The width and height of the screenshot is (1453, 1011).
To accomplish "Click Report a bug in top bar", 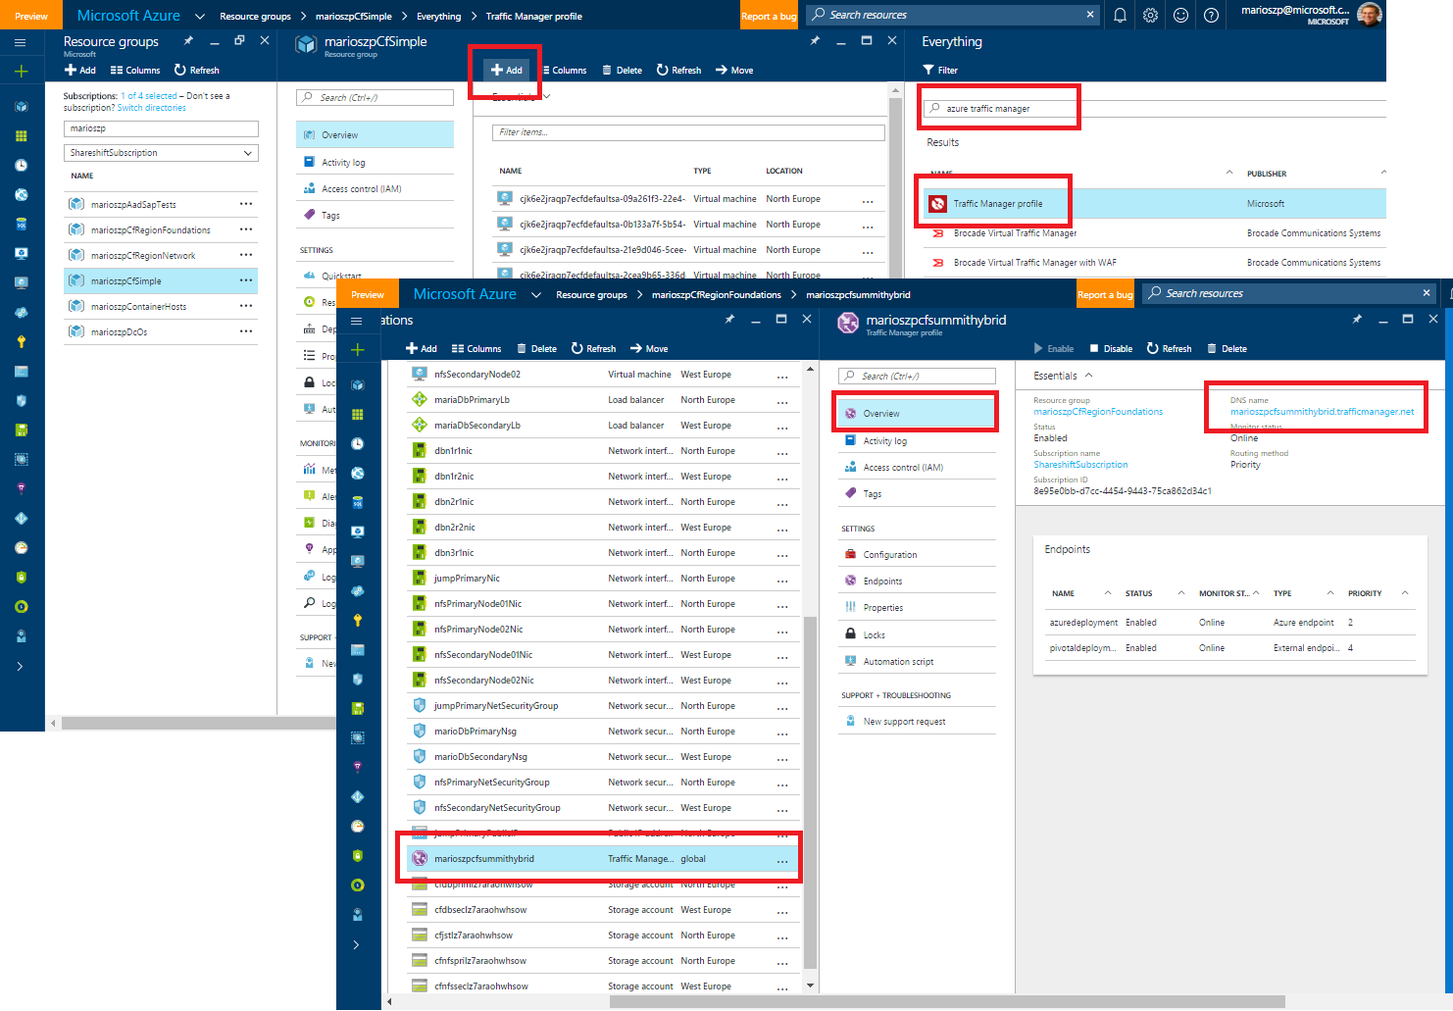I will tap(769, 16).
